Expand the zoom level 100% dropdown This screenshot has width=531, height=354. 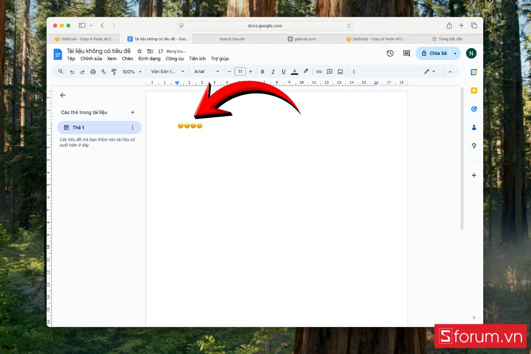click(x=131, y=71)
